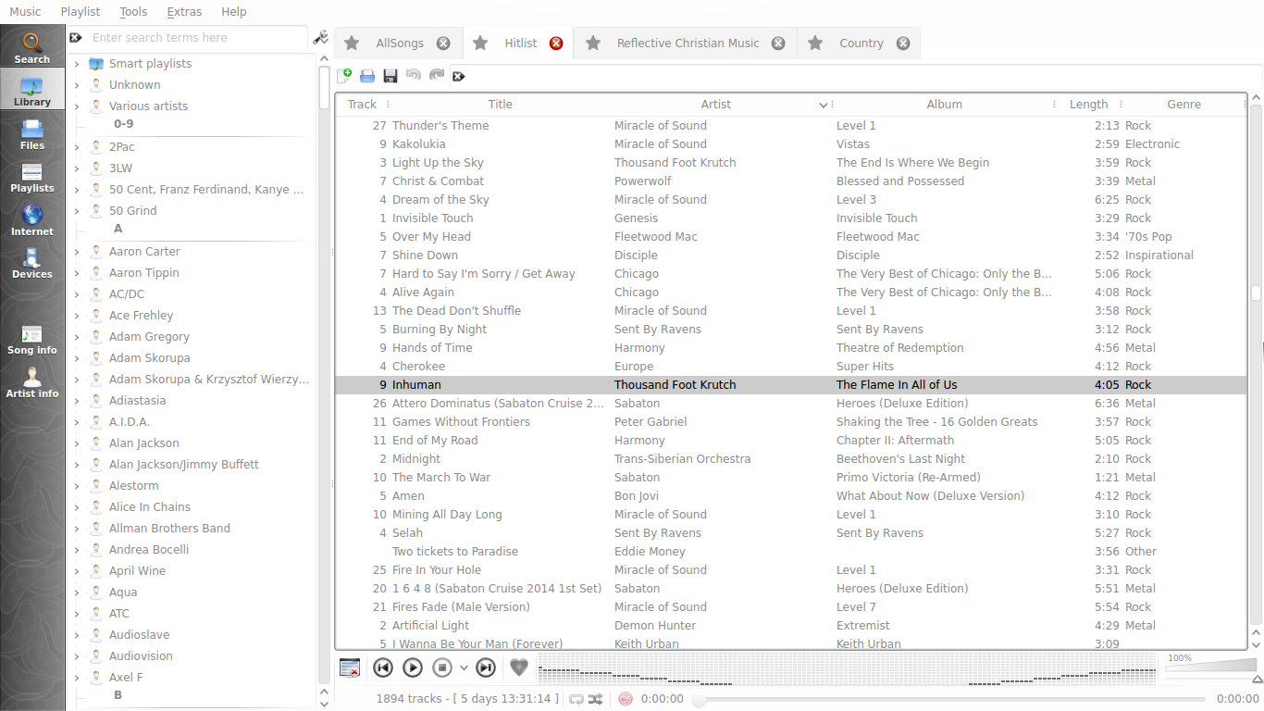
Task: Sort playlist by Artist column header
Action: pyautogui.click(x=716, y=105)
